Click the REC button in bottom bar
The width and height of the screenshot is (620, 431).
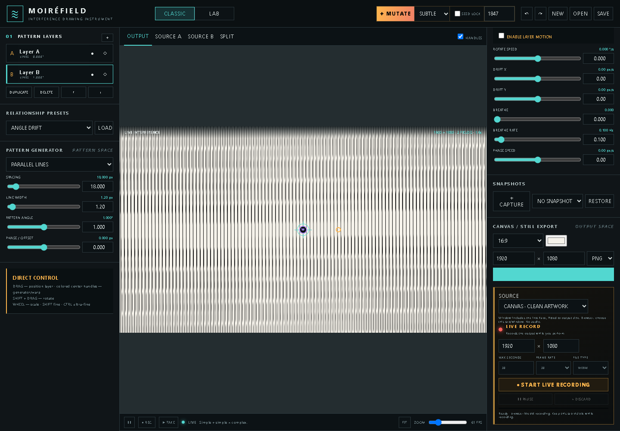tap(147, 422)
